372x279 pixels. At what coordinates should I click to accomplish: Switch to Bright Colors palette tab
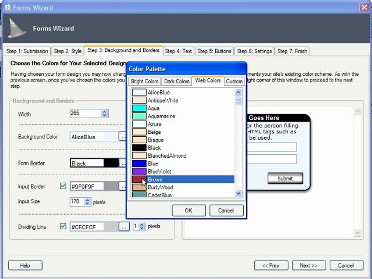[x=145, y=81]
